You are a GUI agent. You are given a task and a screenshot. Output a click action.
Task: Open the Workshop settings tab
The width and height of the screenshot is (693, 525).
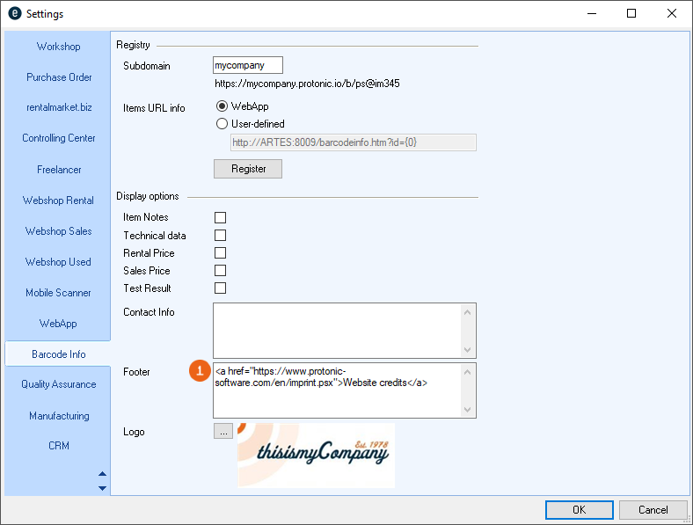(58, 47)
